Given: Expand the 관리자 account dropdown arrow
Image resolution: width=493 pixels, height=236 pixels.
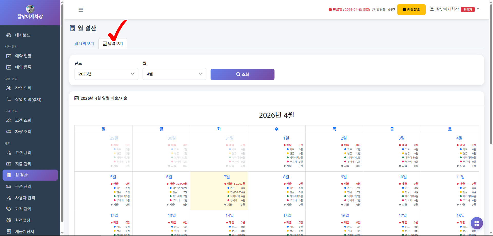Looking at the screenshot, I should pyautogui.click(x=478, y=9).
